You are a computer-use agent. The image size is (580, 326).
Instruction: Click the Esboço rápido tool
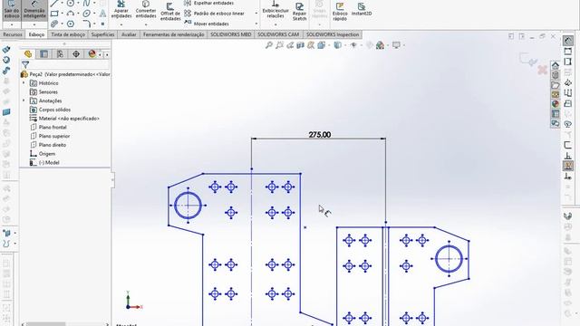[x=340, y=12]
